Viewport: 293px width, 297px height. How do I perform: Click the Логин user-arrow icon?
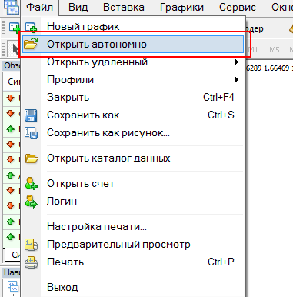32,202
